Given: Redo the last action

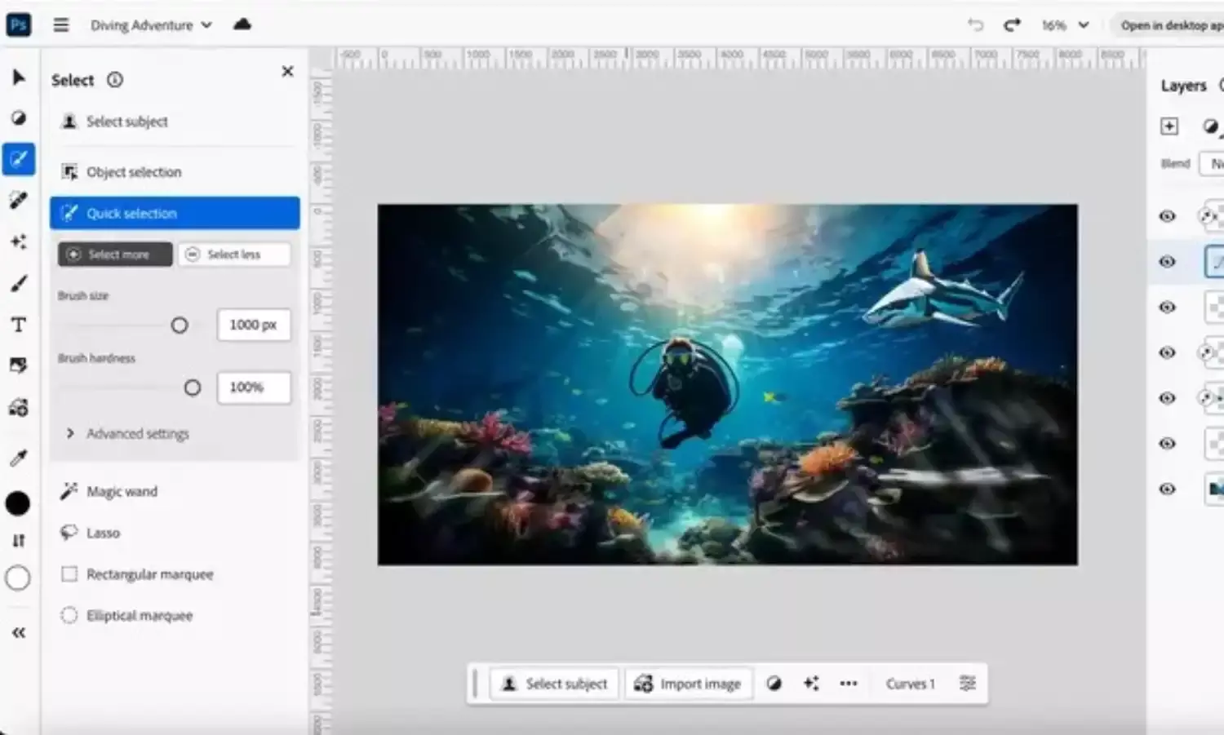Looking at the screenshot, I should tap(1012, 24).
